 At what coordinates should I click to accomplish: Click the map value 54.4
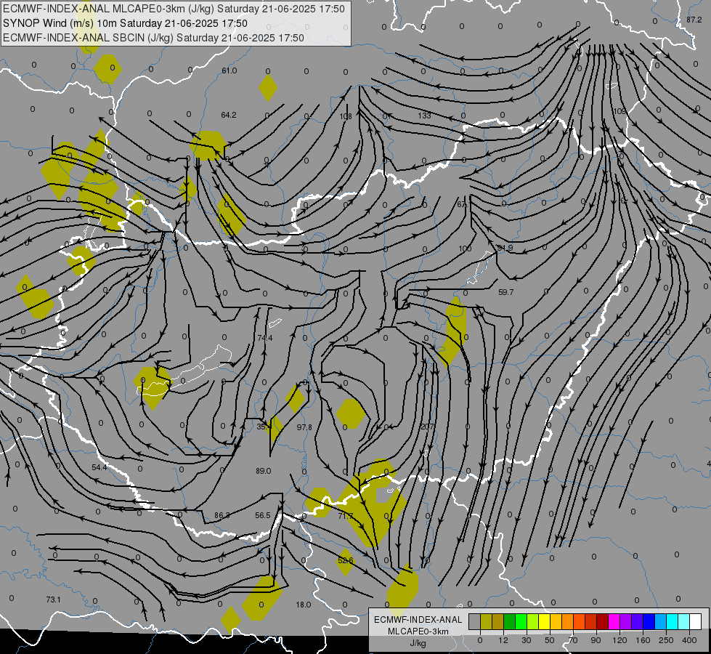[x=99, y=467]
